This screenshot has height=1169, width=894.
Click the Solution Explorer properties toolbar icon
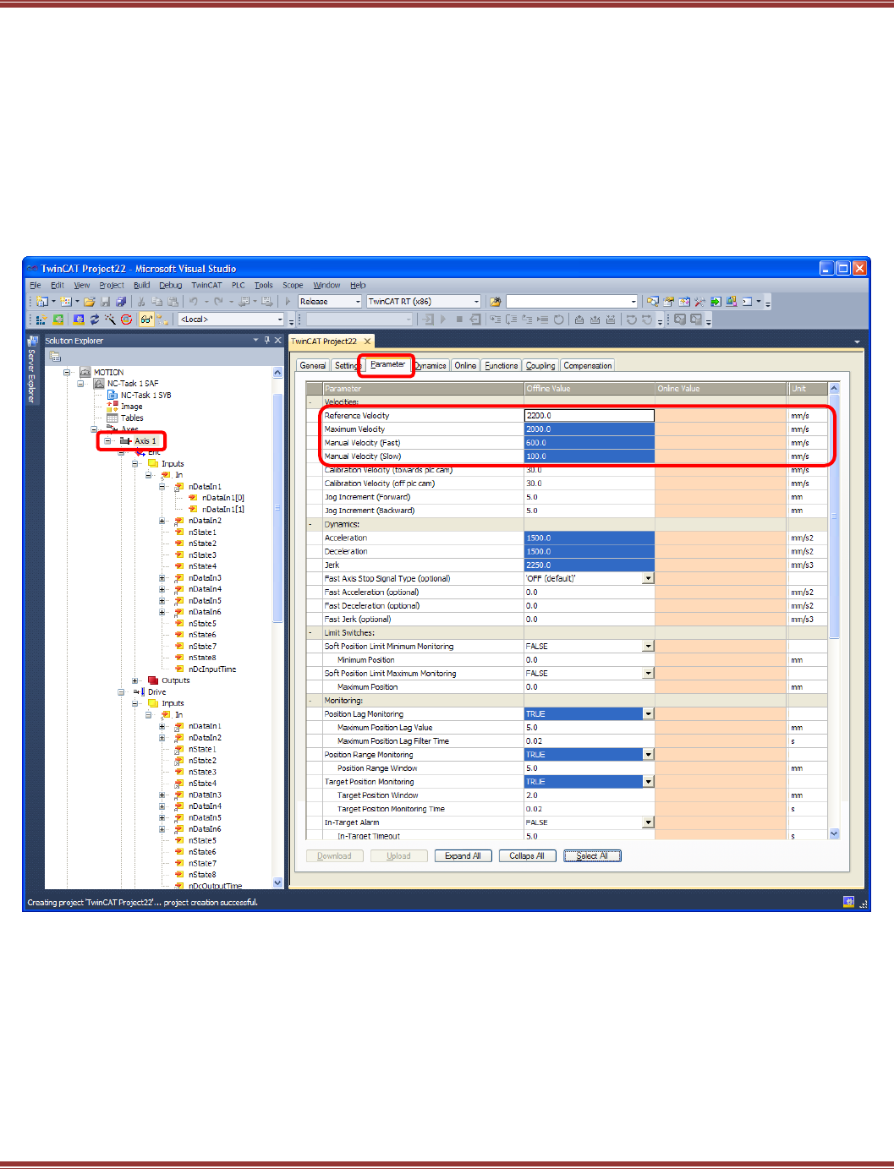[x=55, y=357]
